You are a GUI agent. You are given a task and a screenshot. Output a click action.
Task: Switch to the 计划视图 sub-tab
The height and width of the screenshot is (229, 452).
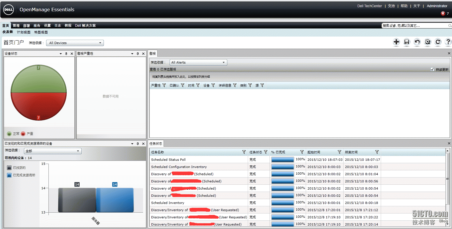[x=24, y=32]
